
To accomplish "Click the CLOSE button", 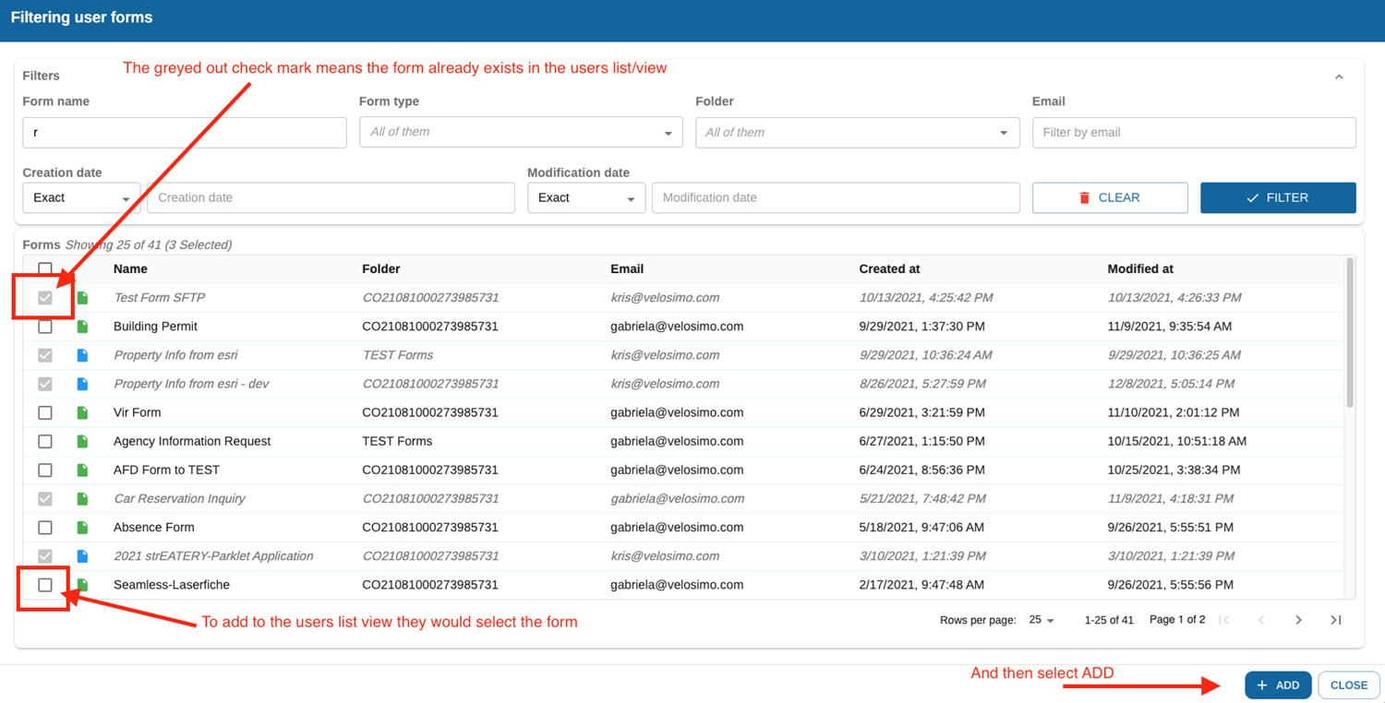I will point(1349,685).
